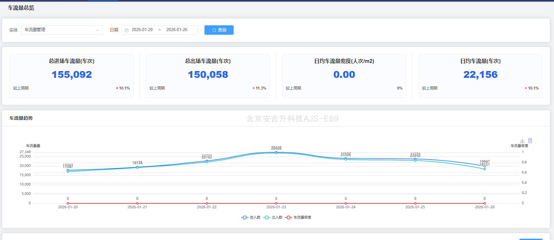Viewport: 554px width, 240px height.
Task: Select the end date 2026-01-26
Action: coord(177,30)
